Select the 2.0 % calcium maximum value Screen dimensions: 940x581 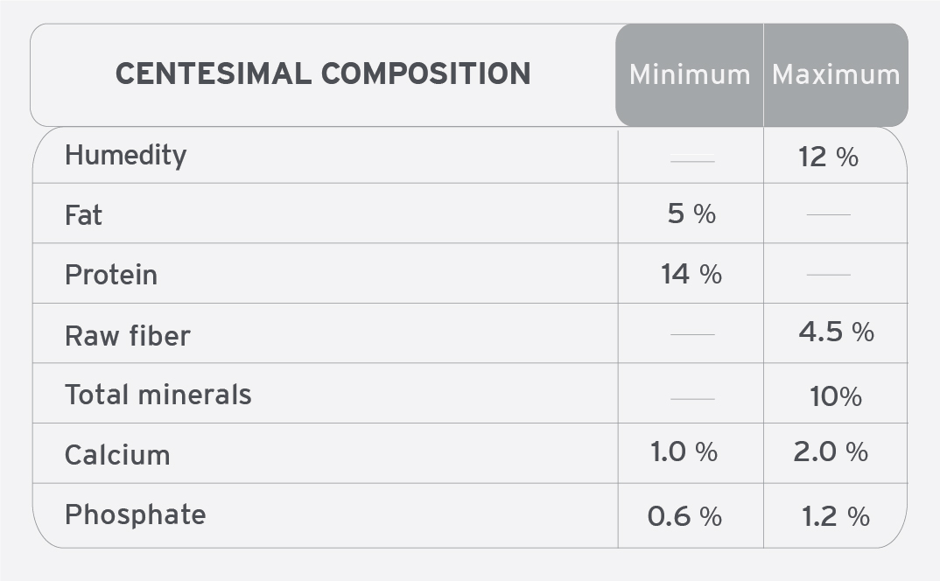point(831,452)
